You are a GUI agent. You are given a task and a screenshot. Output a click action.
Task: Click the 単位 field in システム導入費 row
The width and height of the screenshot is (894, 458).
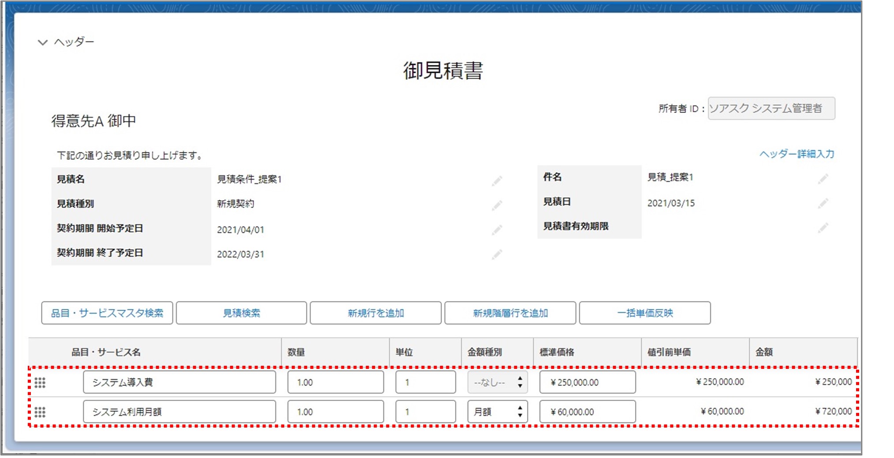click(426, 382)
